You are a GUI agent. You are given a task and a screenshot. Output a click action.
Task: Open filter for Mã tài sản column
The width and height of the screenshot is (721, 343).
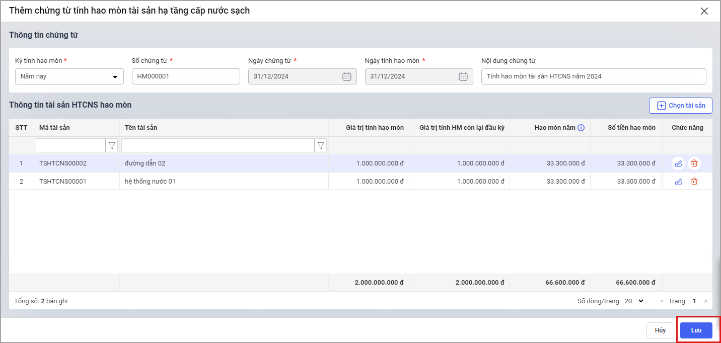coord(112,146)
